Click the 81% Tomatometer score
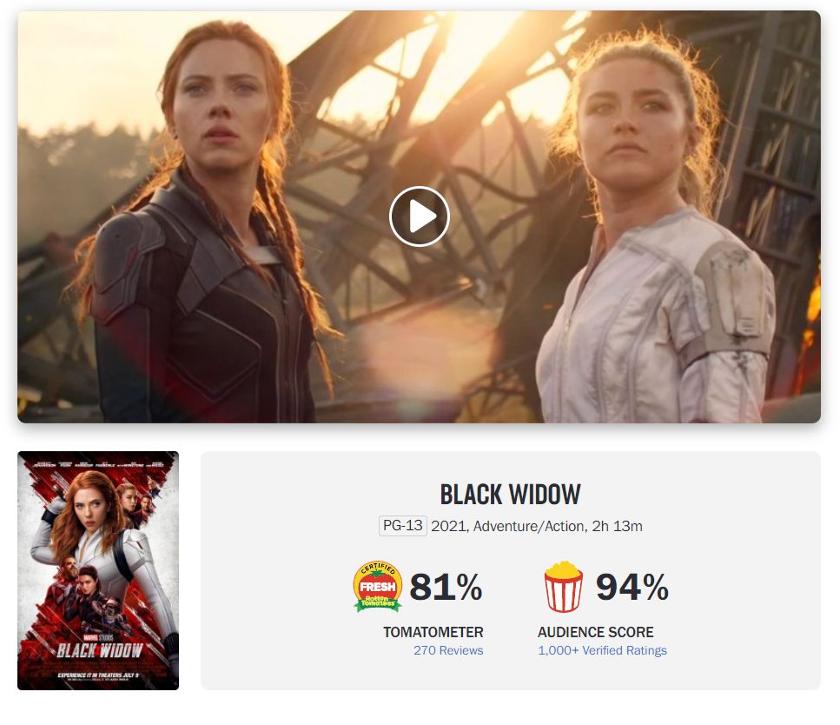Image resolution: width=840 pixels, height=725 pixels. (x=446, y=587)
